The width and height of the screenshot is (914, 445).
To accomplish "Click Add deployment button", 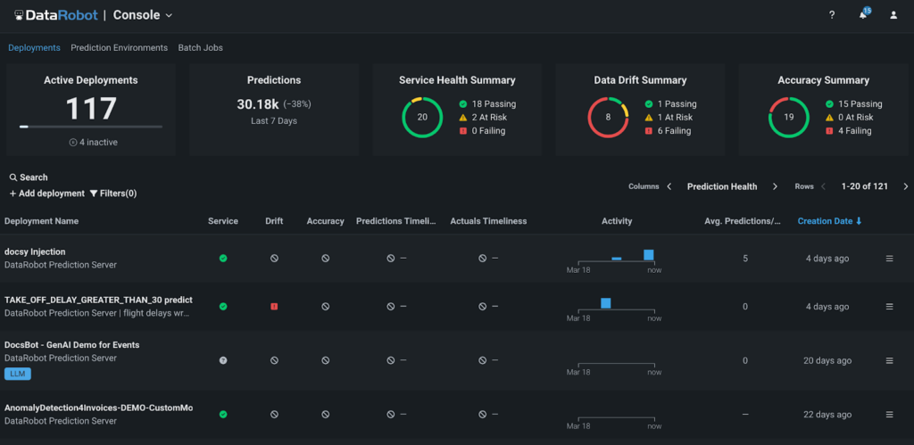I will (x=47, y=194).
